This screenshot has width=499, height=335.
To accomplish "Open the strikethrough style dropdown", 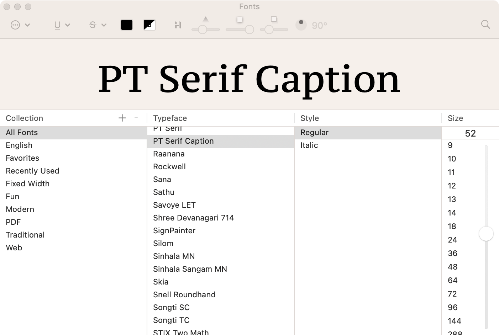I will coord(98,25).
